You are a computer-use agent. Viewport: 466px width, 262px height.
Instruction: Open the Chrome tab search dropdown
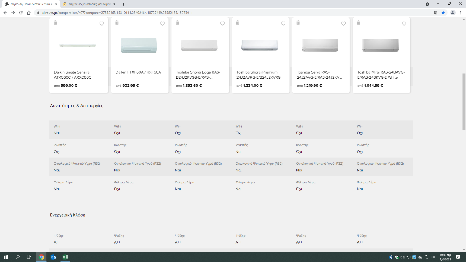427,4
